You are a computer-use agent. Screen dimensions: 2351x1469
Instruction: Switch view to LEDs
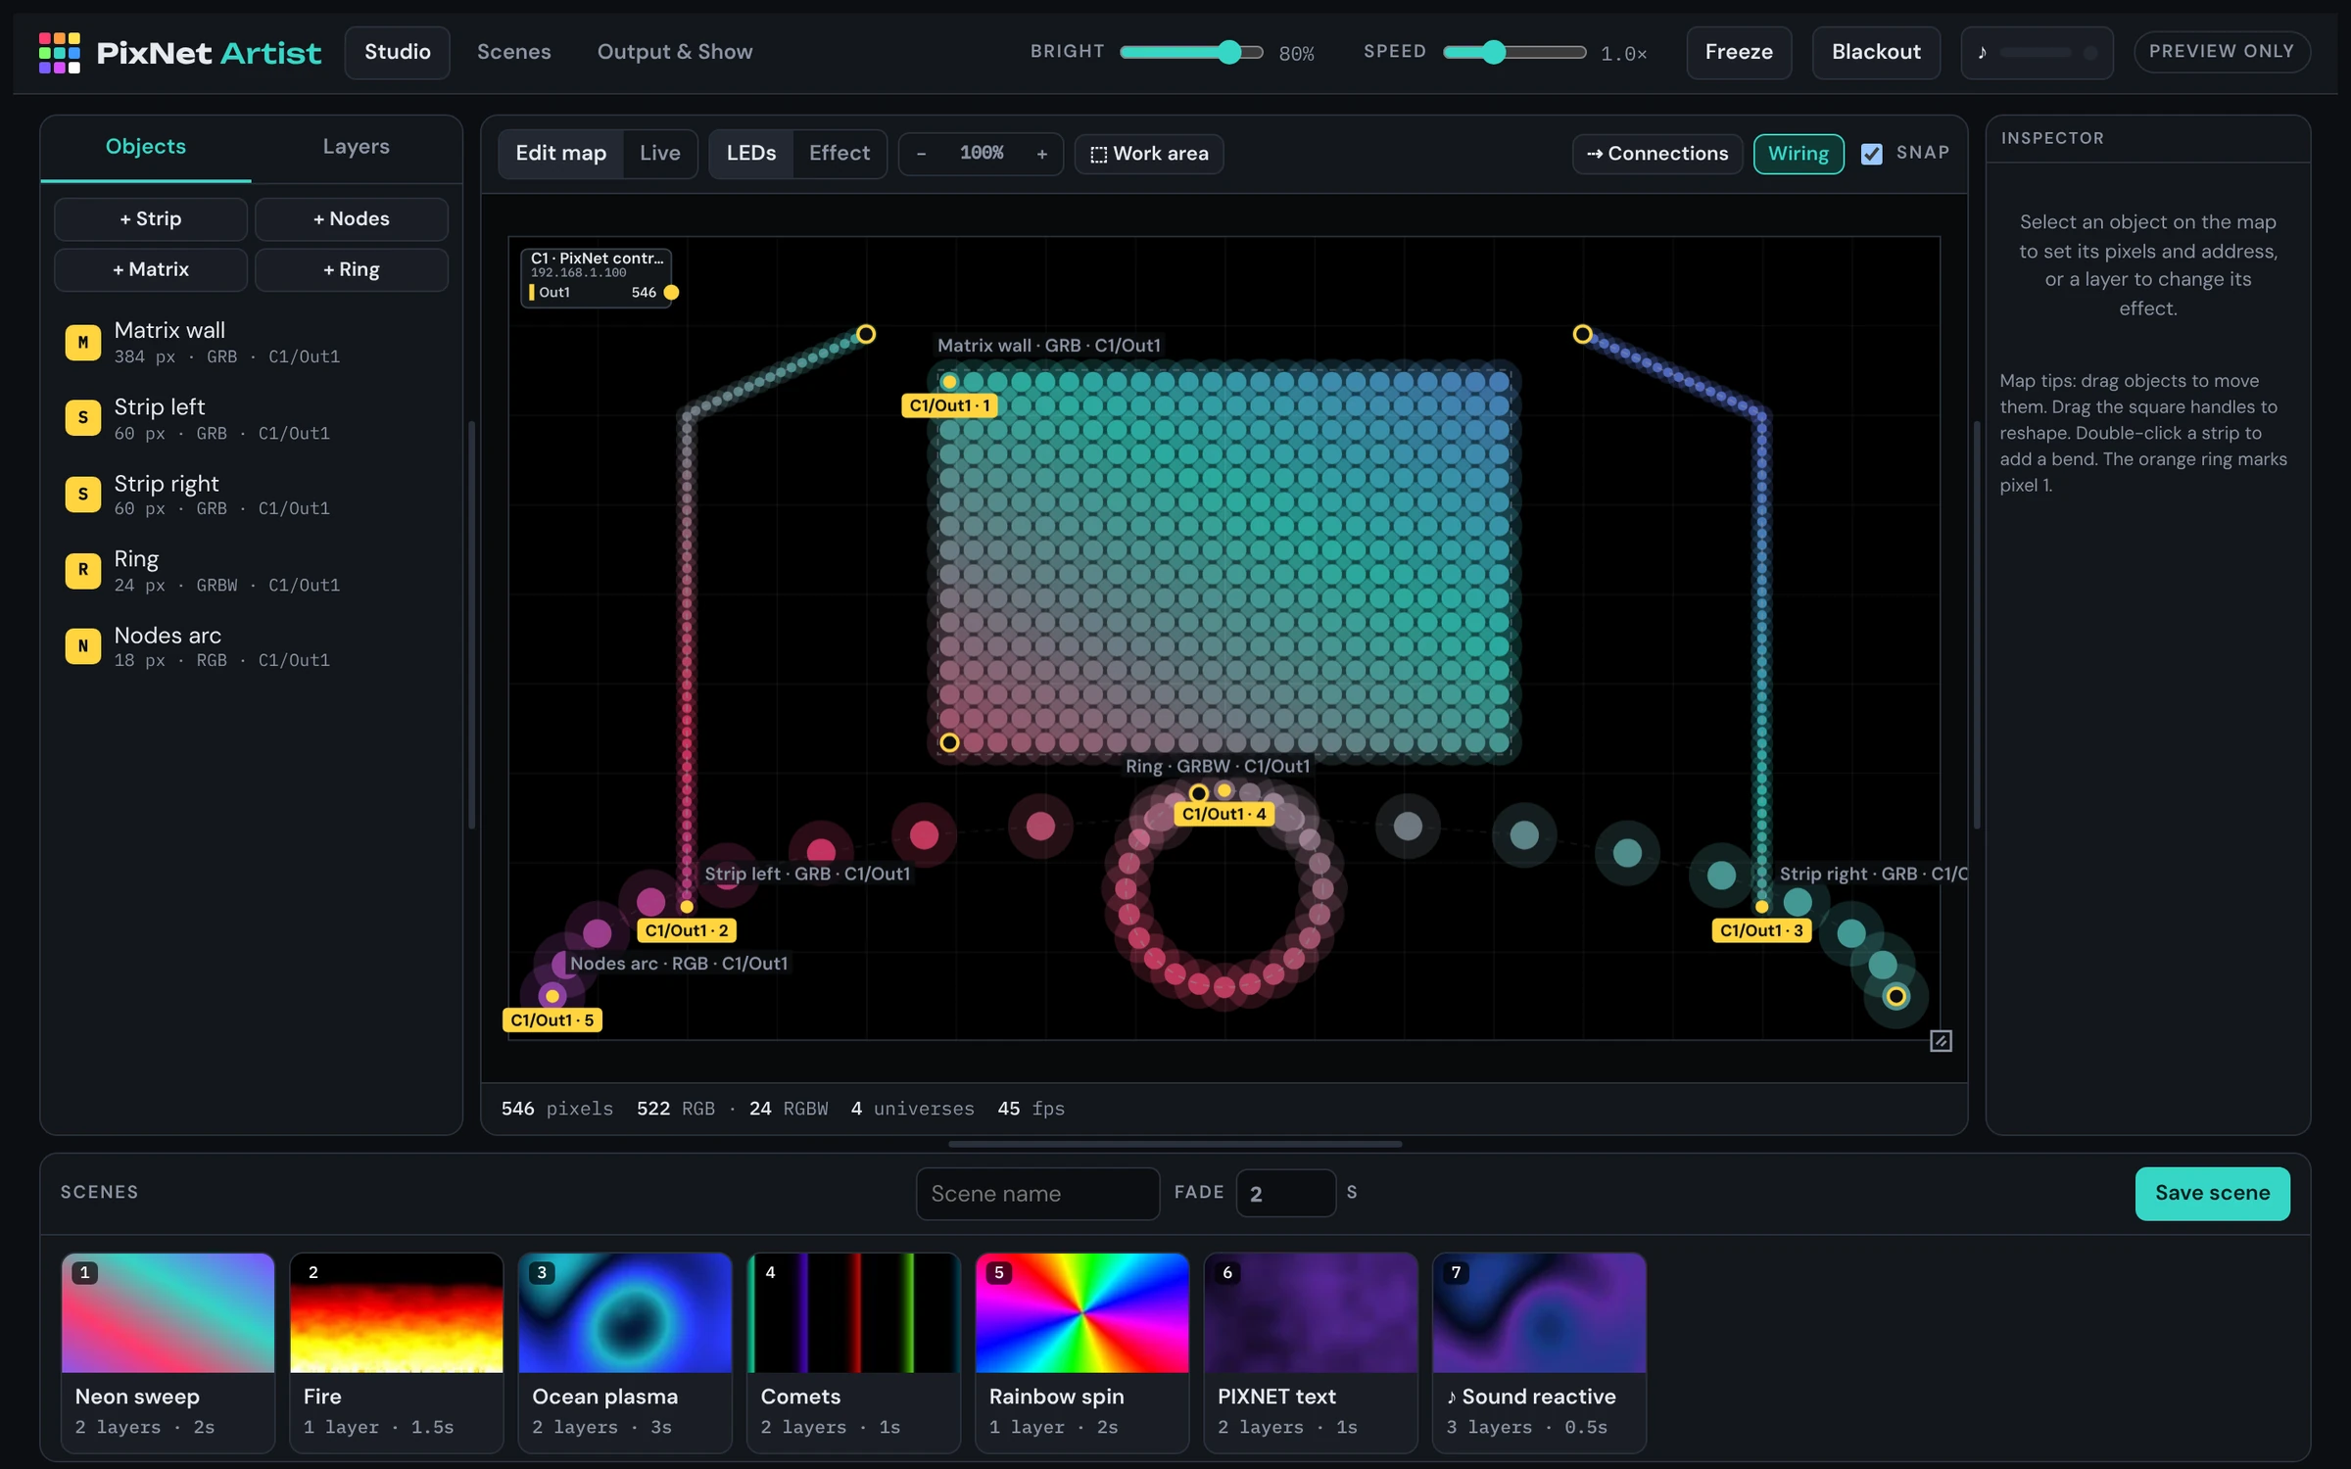pos(751,154)
